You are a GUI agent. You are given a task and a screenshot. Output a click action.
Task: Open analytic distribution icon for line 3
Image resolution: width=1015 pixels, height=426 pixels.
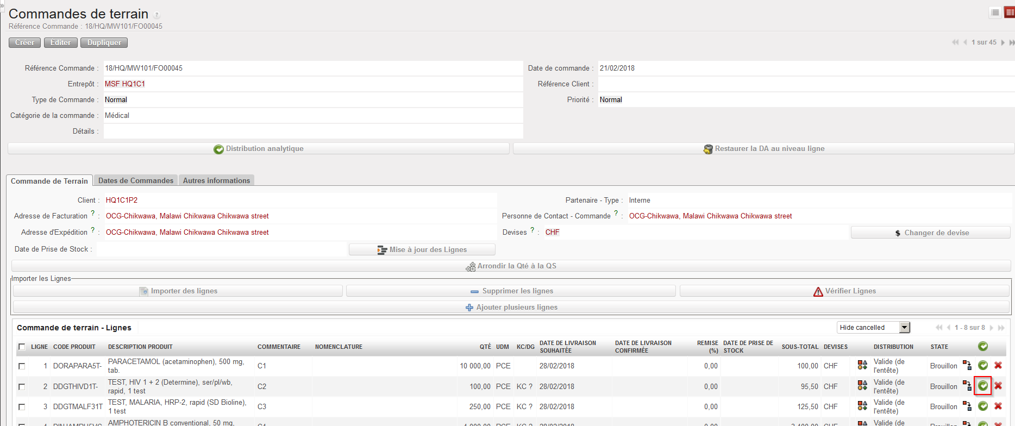pos(862,406)
